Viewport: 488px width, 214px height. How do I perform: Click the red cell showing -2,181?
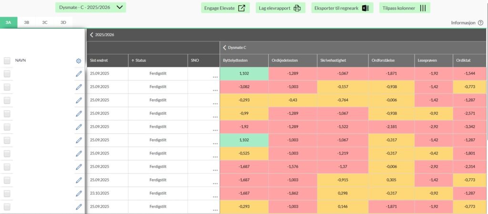(391, 127)
